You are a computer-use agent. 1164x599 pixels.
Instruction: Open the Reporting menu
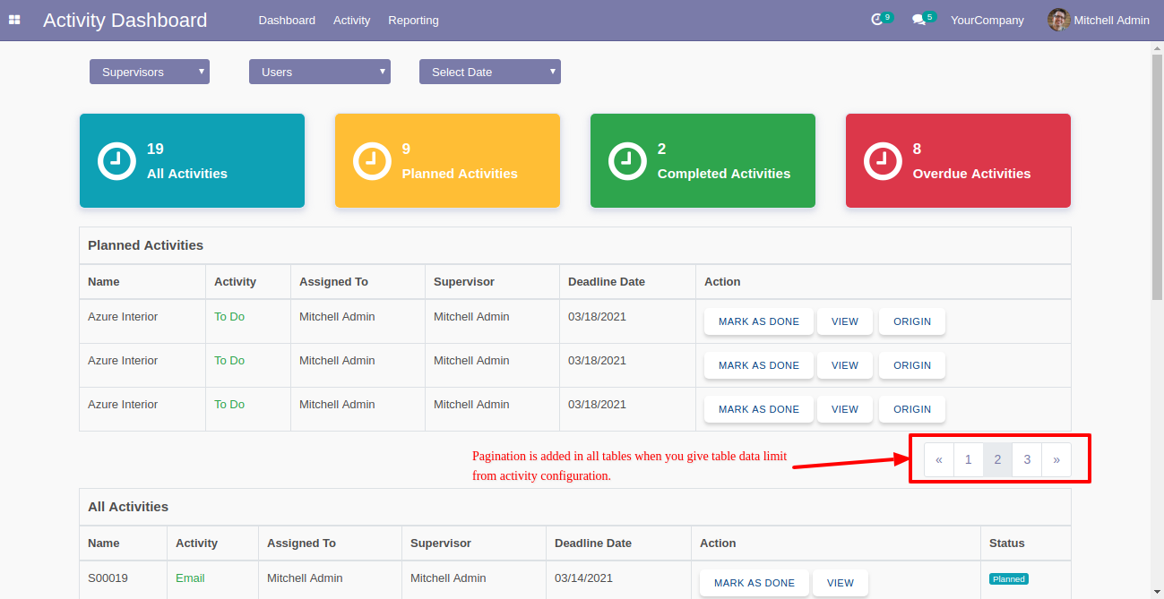coord(413,20)
